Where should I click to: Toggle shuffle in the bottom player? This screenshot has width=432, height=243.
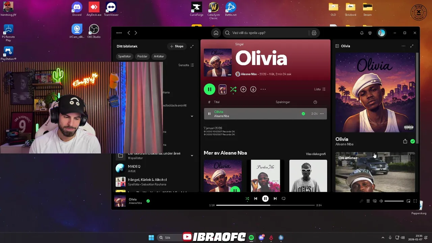247,199
